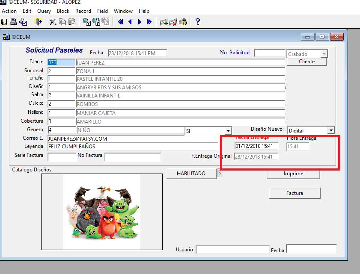
Task: Expand the Grabado status dropdown
Action: pyautogui.click(x=324, y=54)
